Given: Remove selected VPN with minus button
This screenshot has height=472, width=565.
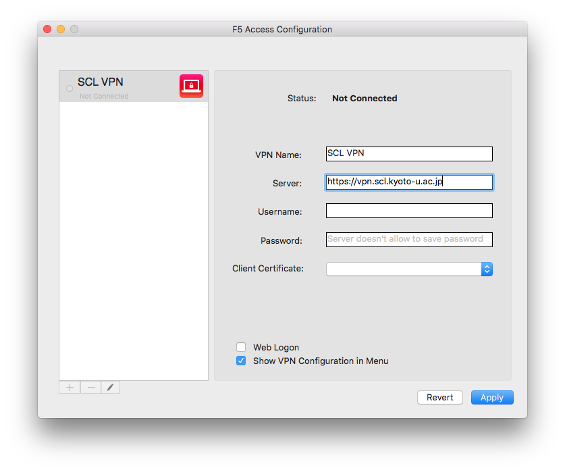Looking at the screenshot, I should (91, 388).
